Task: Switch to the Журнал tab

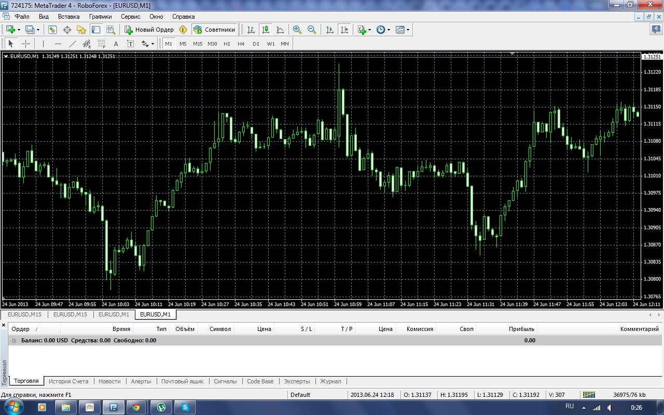Action: (x=330, y=381)
